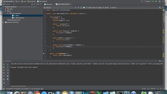Click the Make Project build icon
The height and width of the screenshot is (94, 167).
(142, 1)
